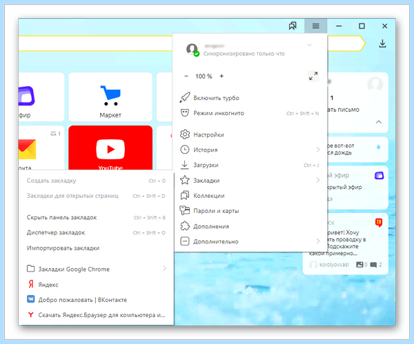Click the user avatar in mail widget
The width and height of the screenshot is (414, 344).
coord(375,84)
